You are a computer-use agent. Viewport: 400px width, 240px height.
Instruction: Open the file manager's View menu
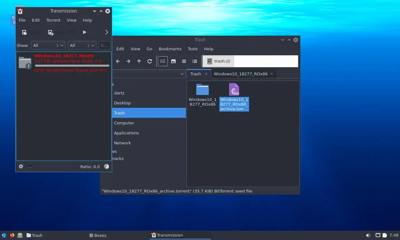click(135, 49)
